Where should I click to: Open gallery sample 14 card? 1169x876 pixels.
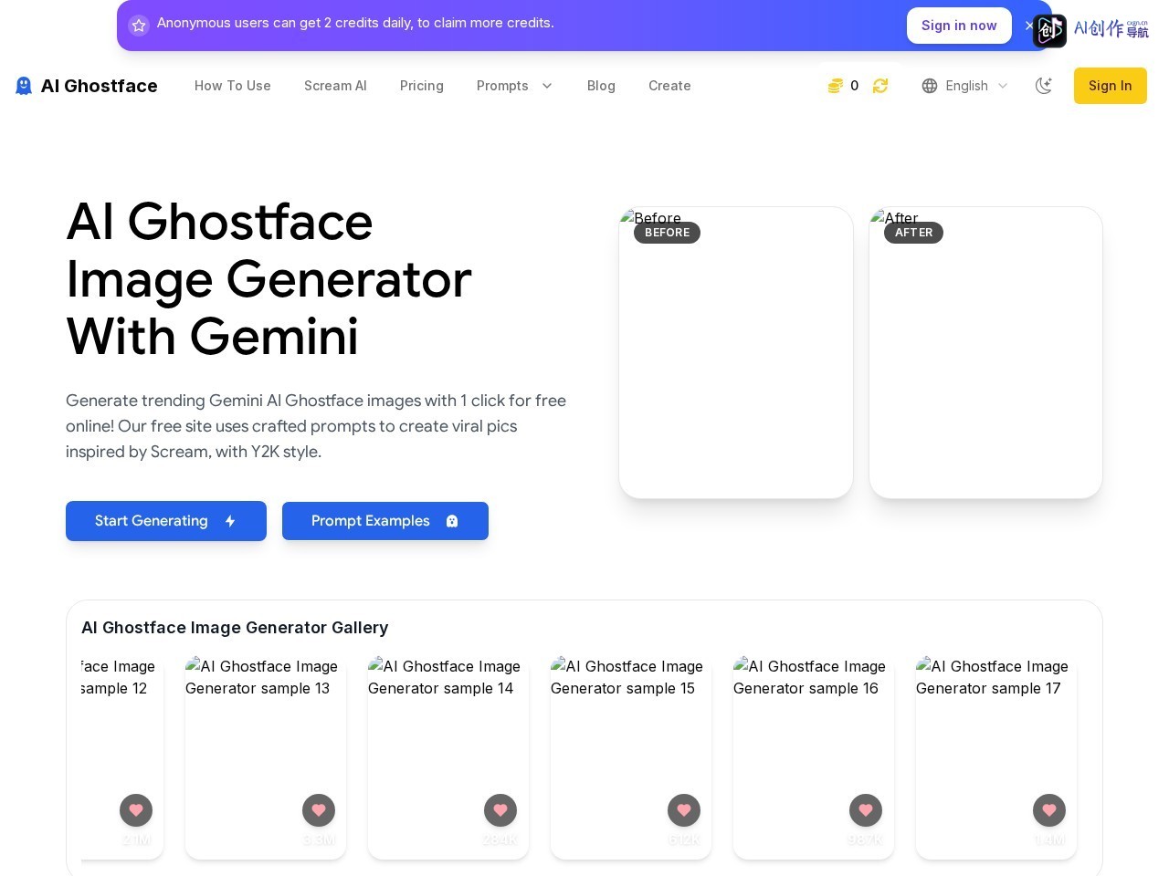448,758
